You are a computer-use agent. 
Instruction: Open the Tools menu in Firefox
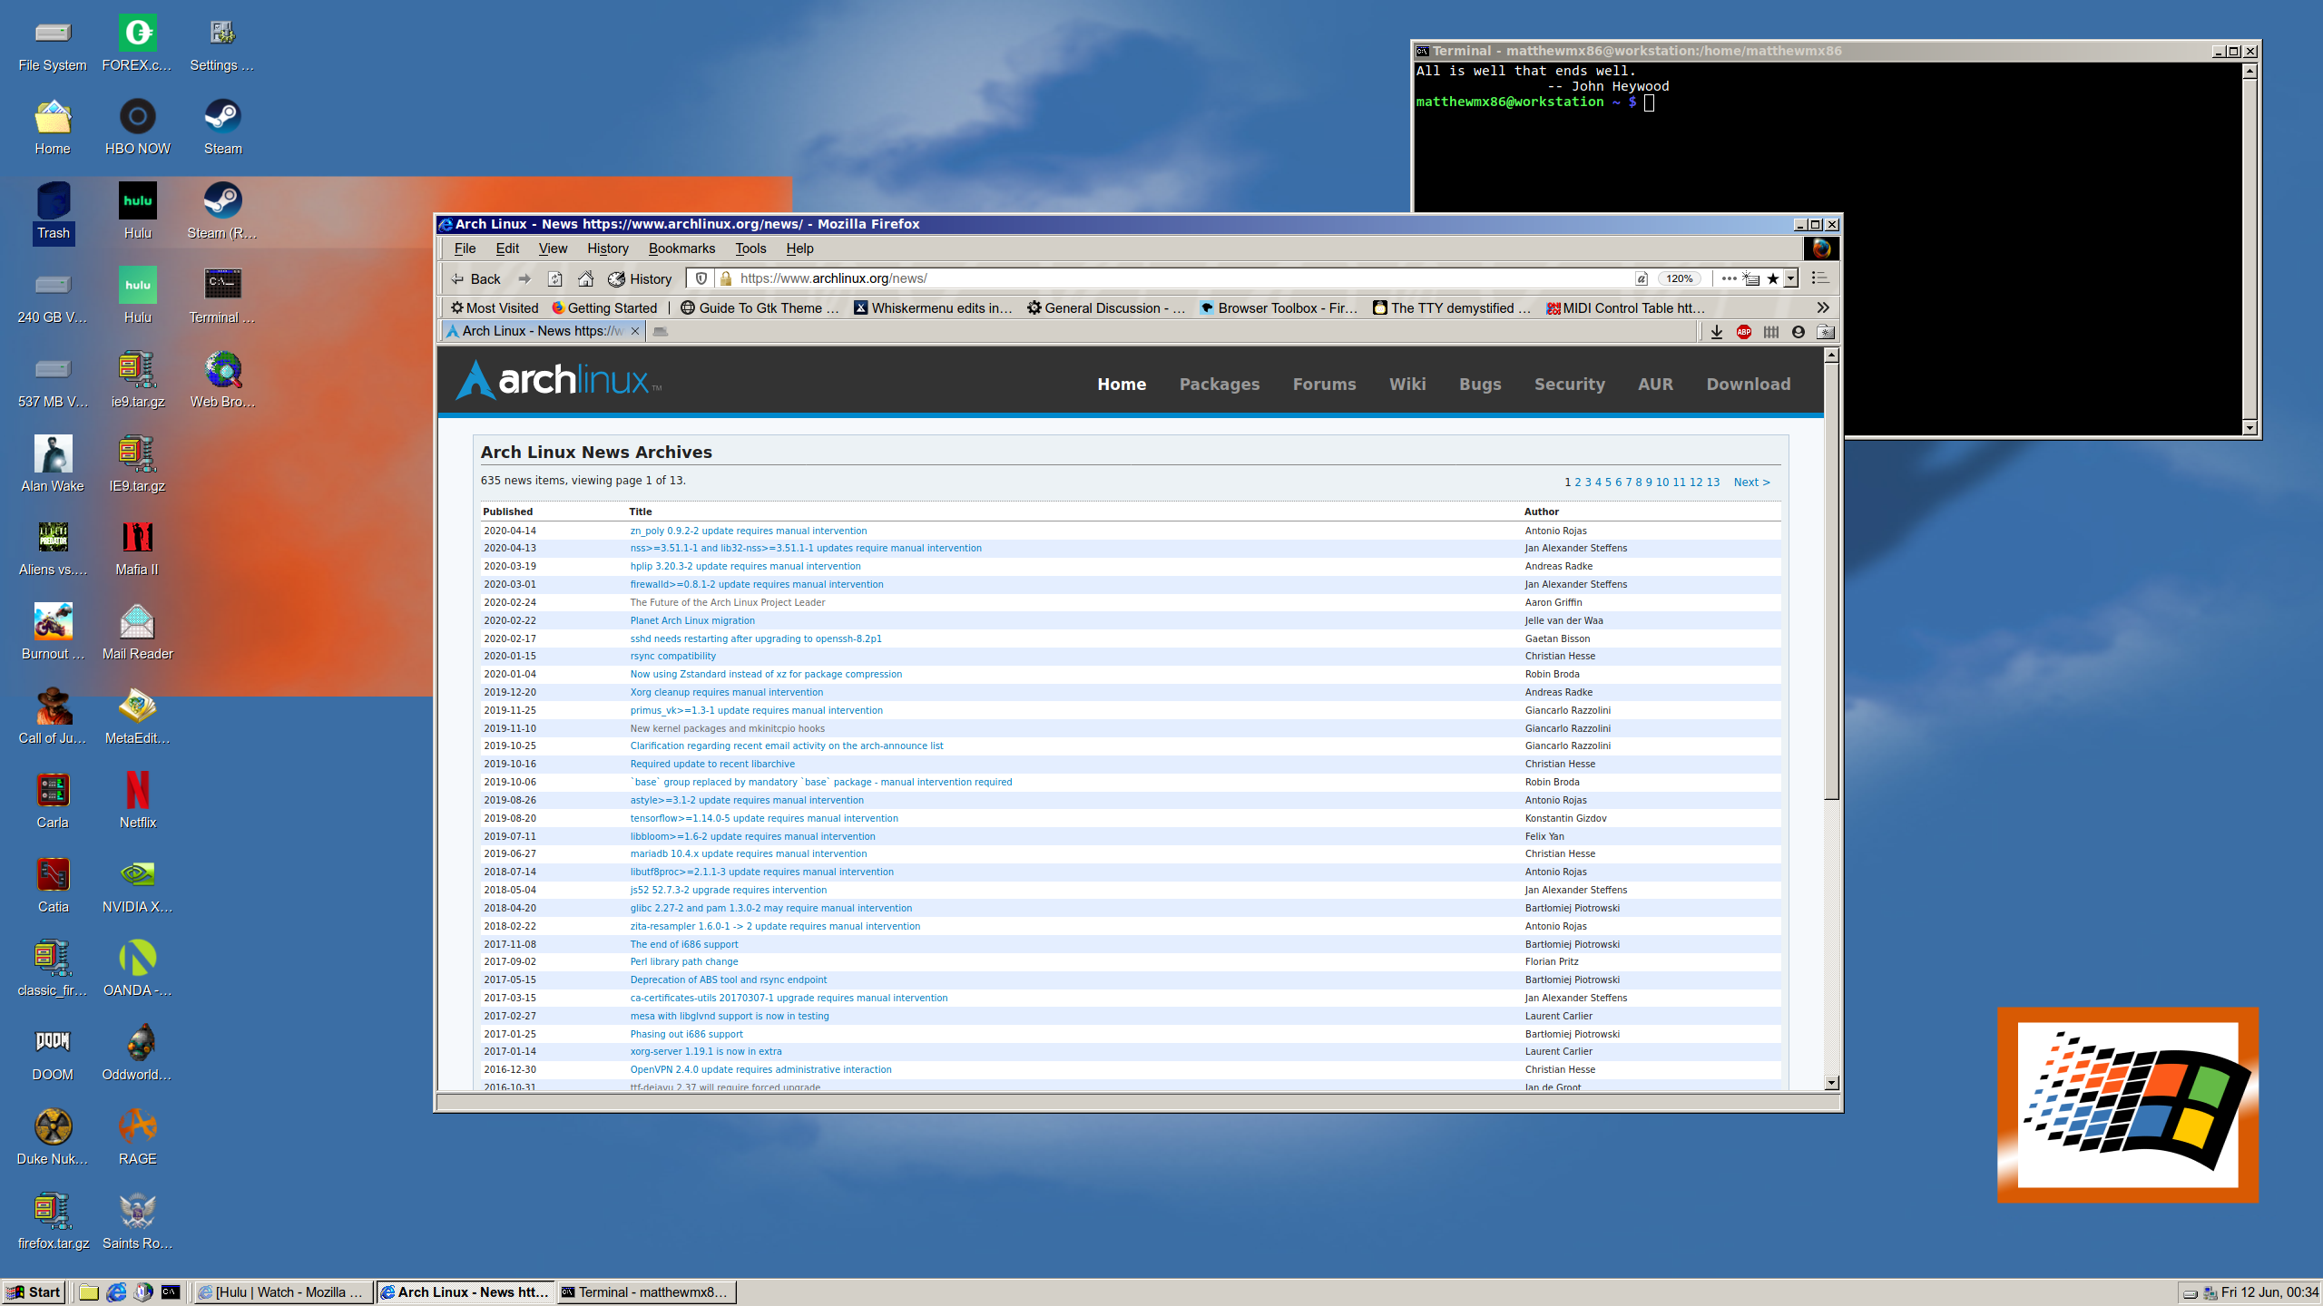pyautogui.click(x=750, y=248)
